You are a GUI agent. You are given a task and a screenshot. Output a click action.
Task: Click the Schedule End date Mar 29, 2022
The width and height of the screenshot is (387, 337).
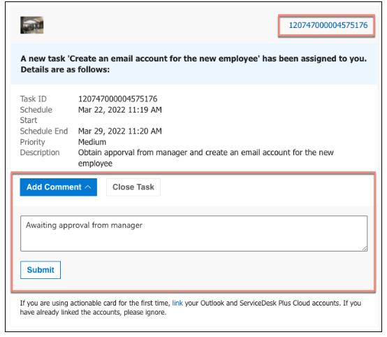click(120, 131)
